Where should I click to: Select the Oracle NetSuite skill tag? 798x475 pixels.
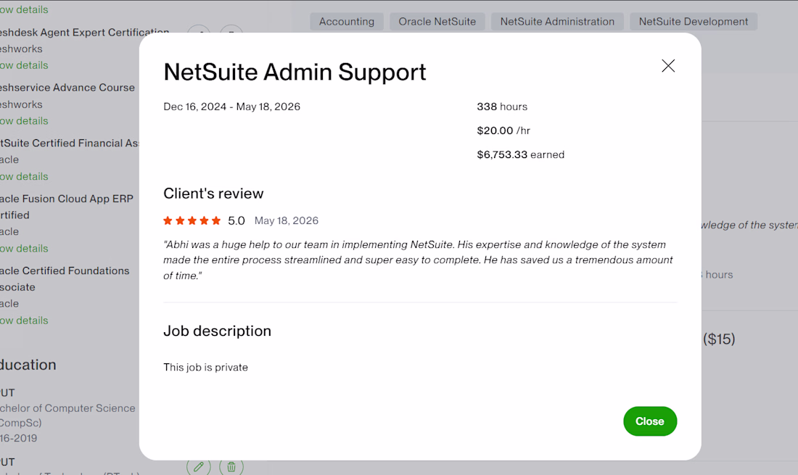click(x=437, y=21)
